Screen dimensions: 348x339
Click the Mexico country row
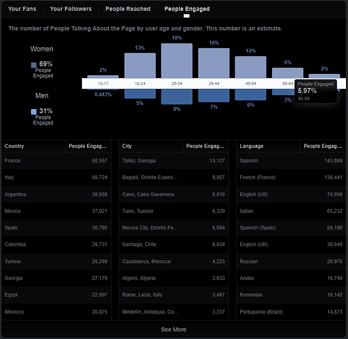click(x=56, y=211)
